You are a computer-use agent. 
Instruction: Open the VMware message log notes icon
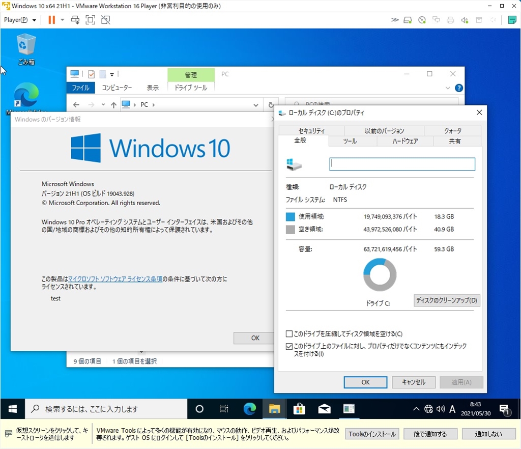(x=512, y=20)
